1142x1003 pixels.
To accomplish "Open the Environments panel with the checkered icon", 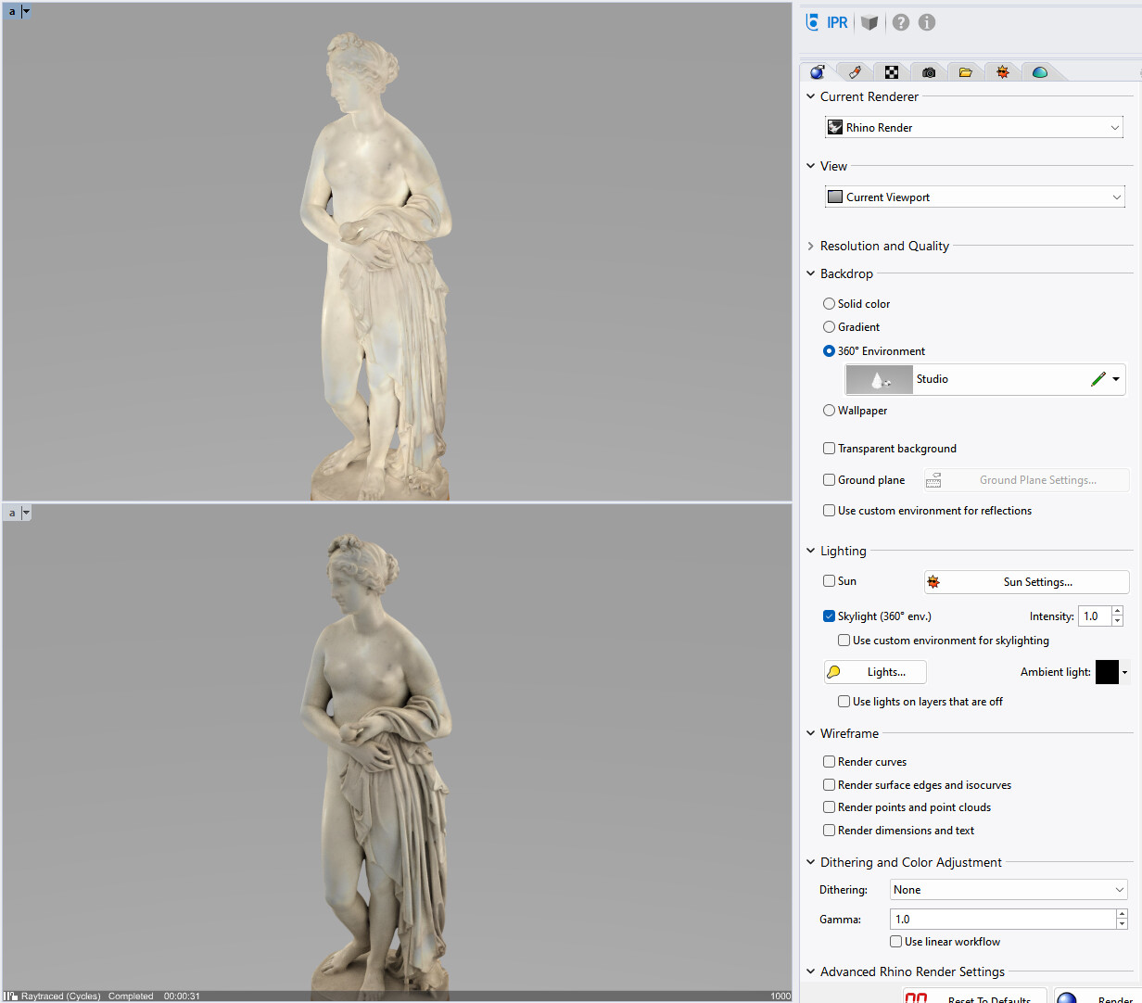I will [891, 71].
